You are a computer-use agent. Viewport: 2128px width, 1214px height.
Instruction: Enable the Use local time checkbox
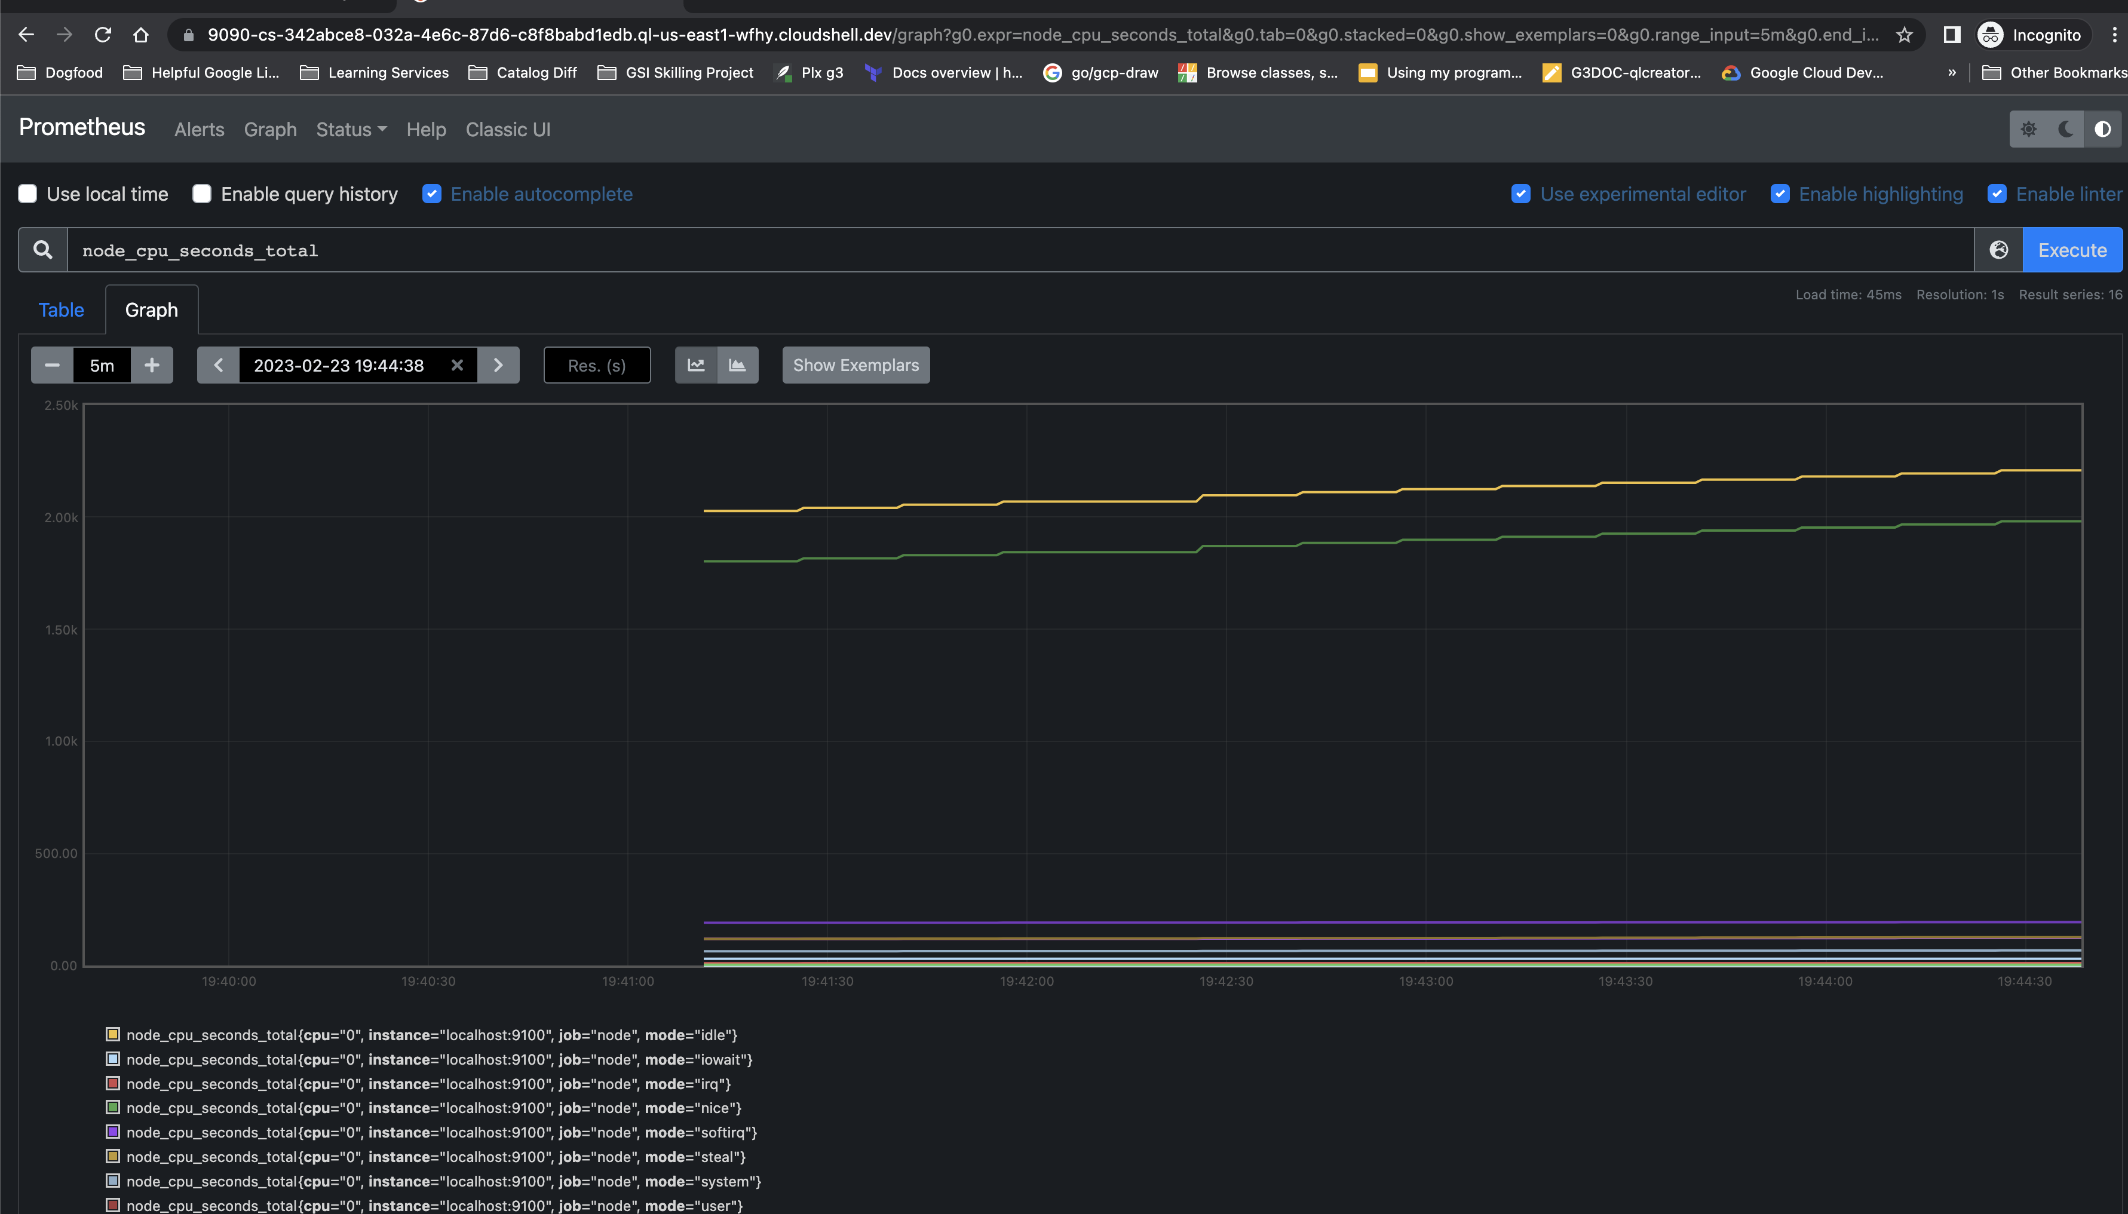[27, 194]
